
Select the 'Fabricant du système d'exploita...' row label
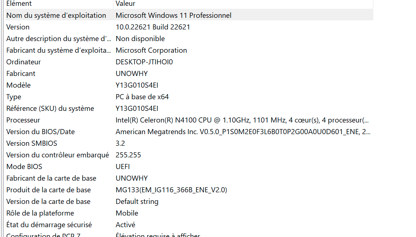pyautogui.click(x=59, y=50)
